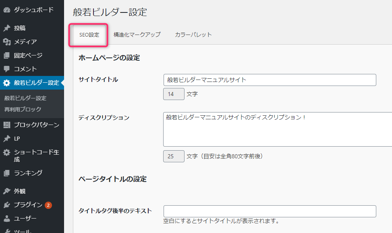Focus the サイトタイトル text field
Viewport: 392px width, 233px height.
click(270, 80)
